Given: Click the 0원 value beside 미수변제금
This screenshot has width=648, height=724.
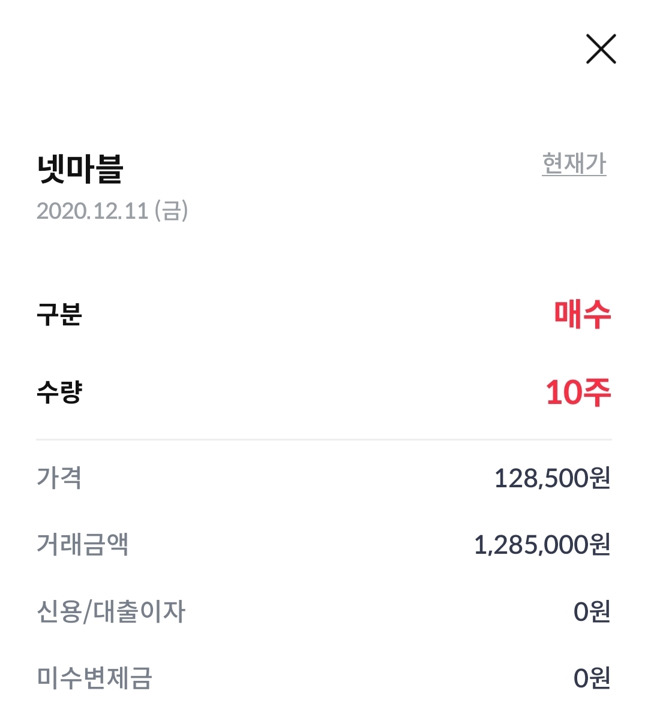Looking at the screenshot, I should click(x=592, y=678).
